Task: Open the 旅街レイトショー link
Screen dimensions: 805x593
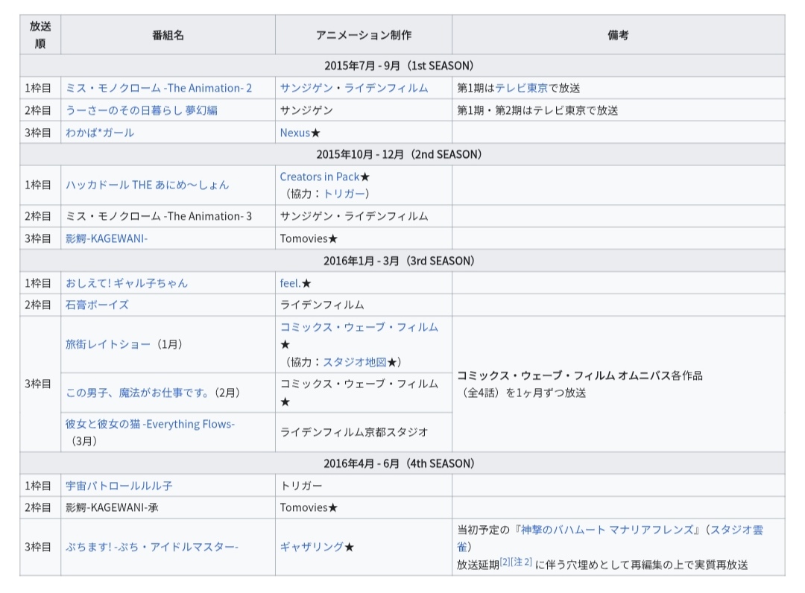Action: (107, 344)
